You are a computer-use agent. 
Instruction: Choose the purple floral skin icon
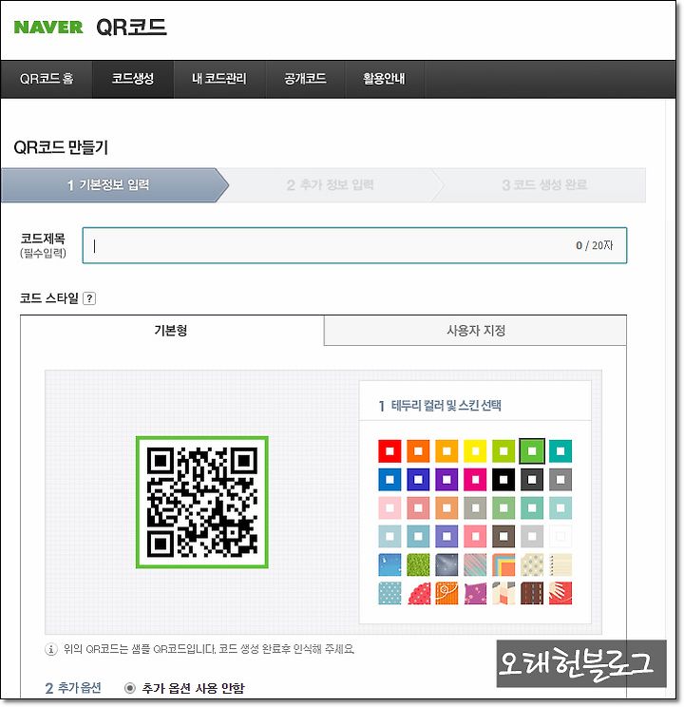[475, 593]
